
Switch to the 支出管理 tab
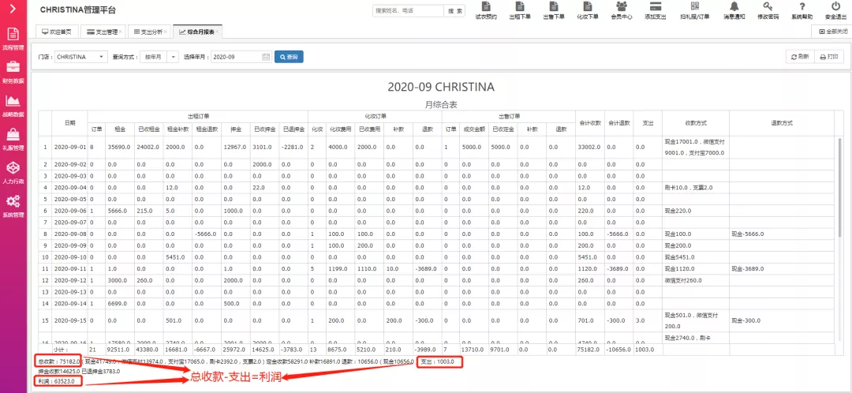click(103, 32)
